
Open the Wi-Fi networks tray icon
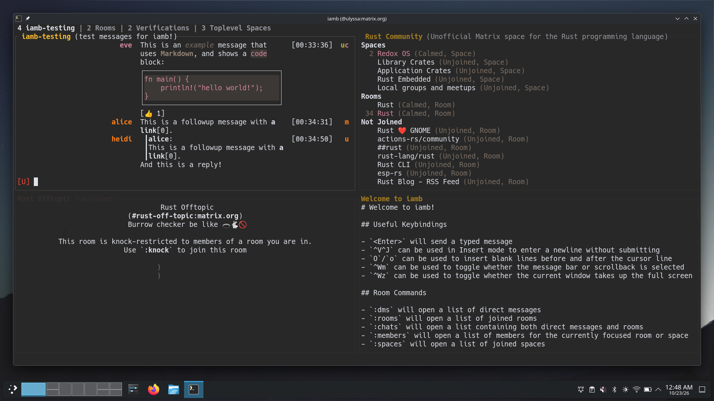tap(637, 389)
